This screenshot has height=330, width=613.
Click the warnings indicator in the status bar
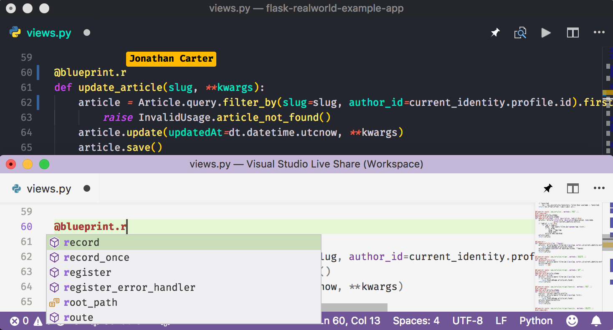pos(37,320)
